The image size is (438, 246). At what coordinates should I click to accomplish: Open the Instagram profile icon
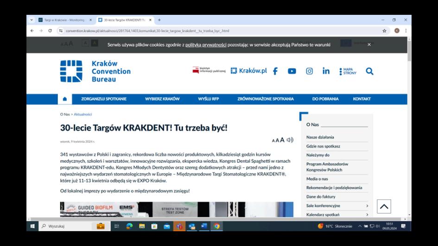(309, 71)
